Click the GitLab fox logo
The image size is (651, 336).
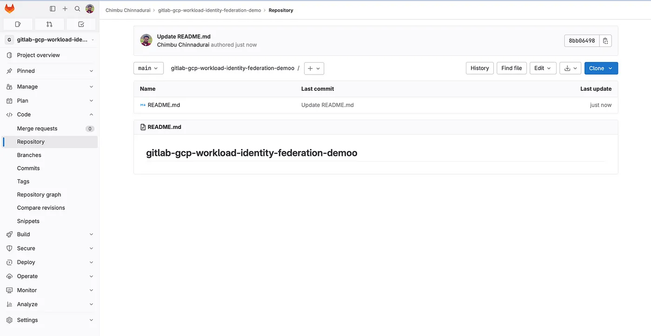[x=9, y=8]
